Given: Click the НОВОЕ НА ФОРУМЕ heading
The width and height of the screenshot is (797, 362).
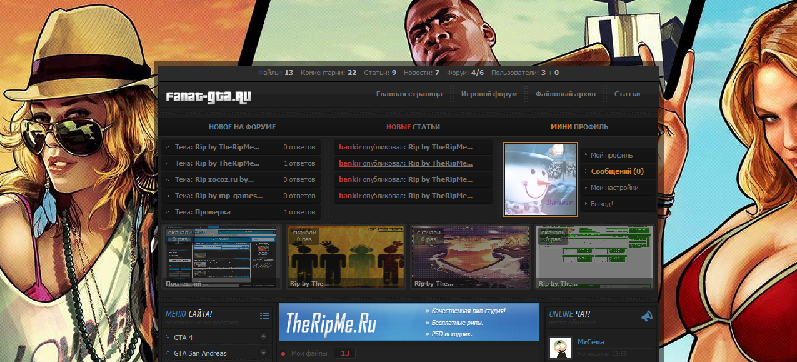Looking at the screenshot, I should click(242, 127).
